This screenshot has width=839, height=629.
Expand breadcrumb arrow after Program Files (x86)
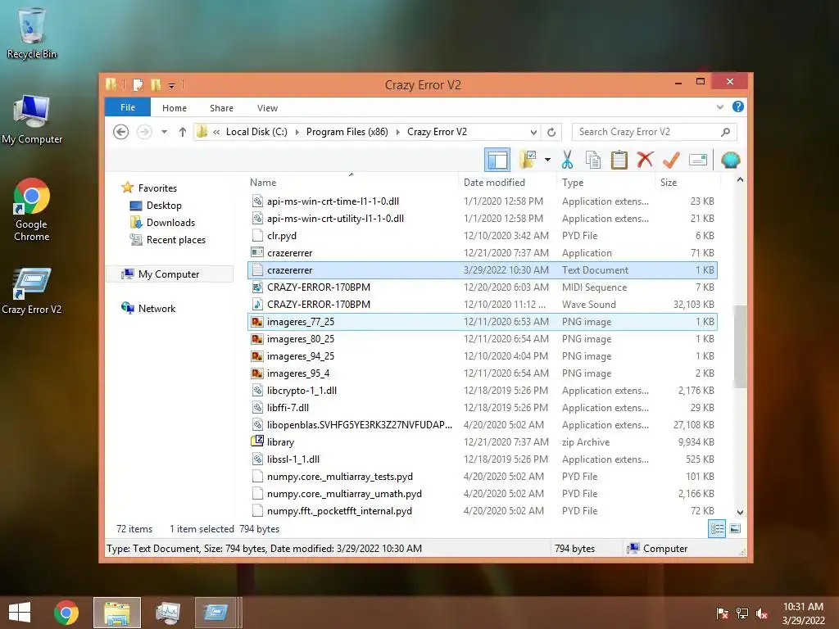pyautogui.click(x=397, y=132)
